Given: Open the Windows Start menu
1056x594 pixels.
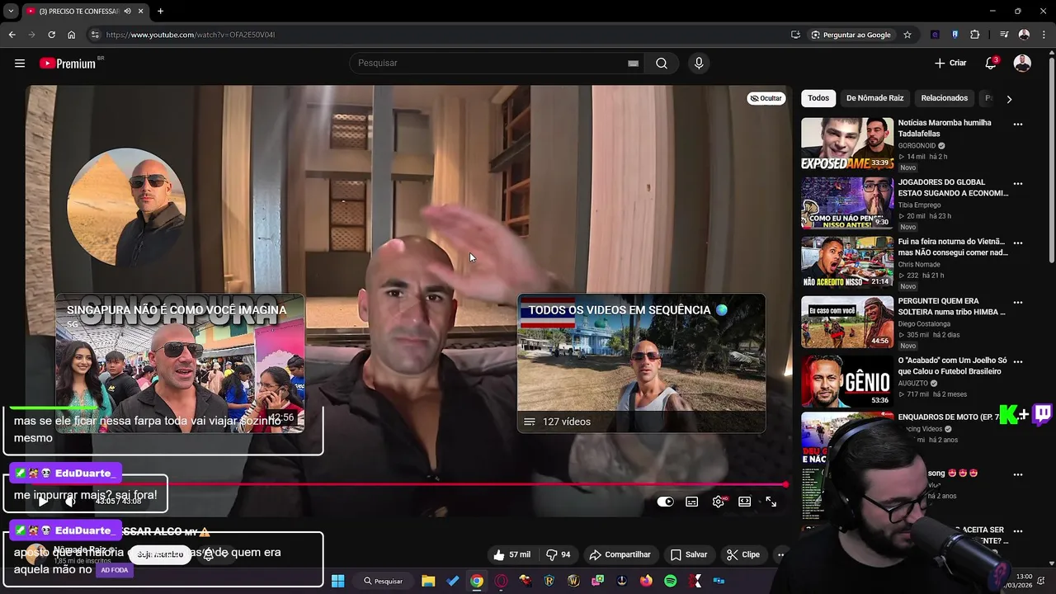Looking at the screenshot, I should [x=337, y=581].
